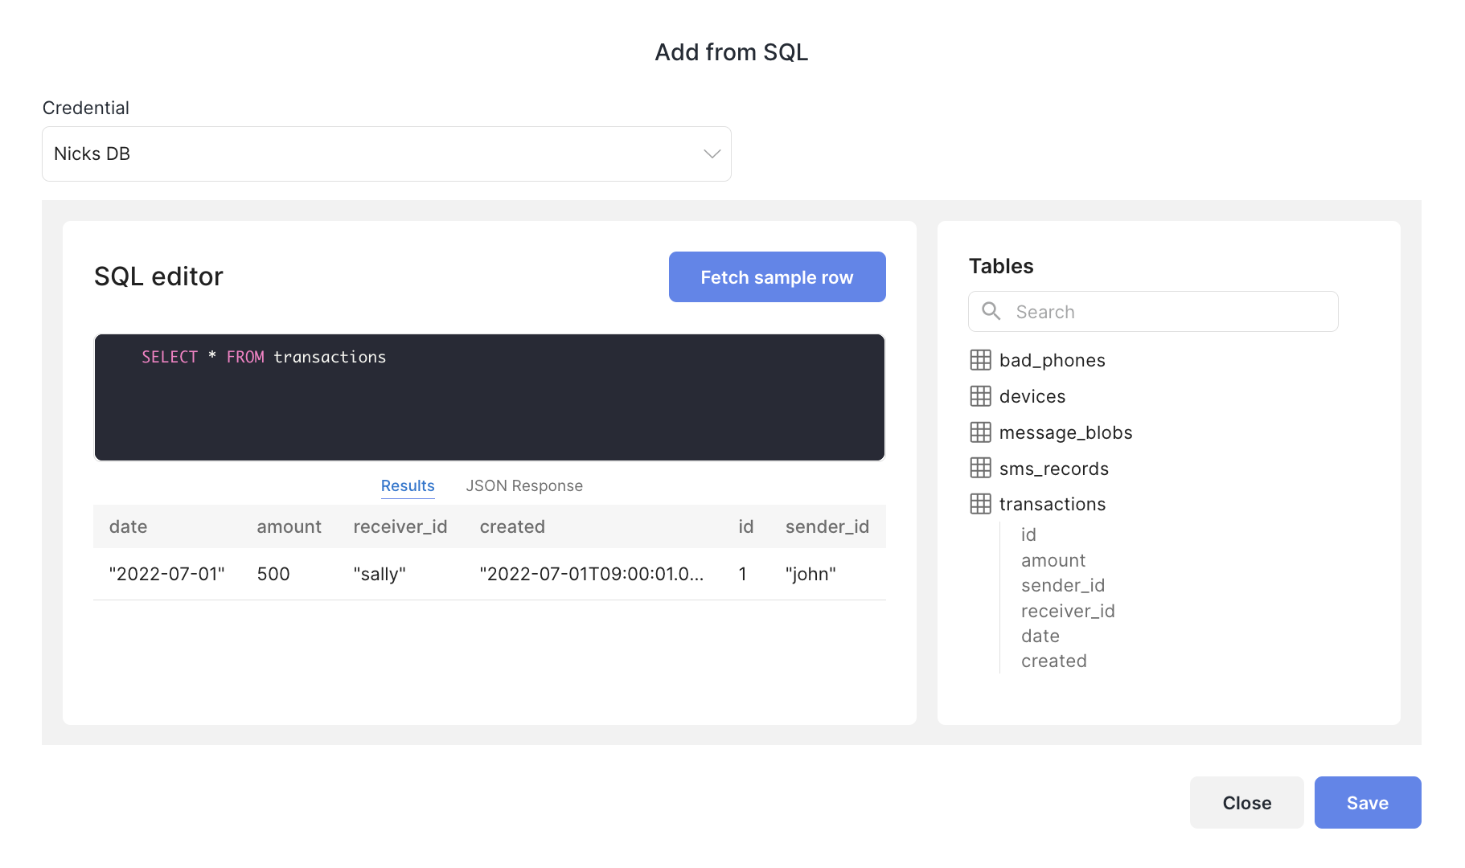Click the sms_records table grid icon
Viewport: 1465px width, 868px height.
[980, 468]
